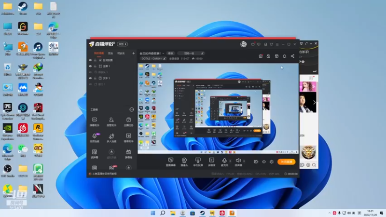Viewport: 386px width, 217px height.
Task: Toggle lock on 全屏 1 source
Action: 95,66
